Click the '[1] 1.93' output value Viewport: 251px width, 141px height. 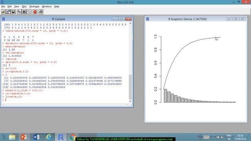[9, 50]
